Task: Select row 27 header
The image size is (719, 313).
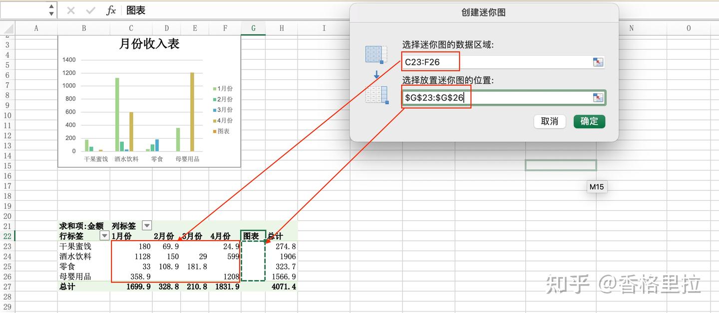Action: coord(7,287)
